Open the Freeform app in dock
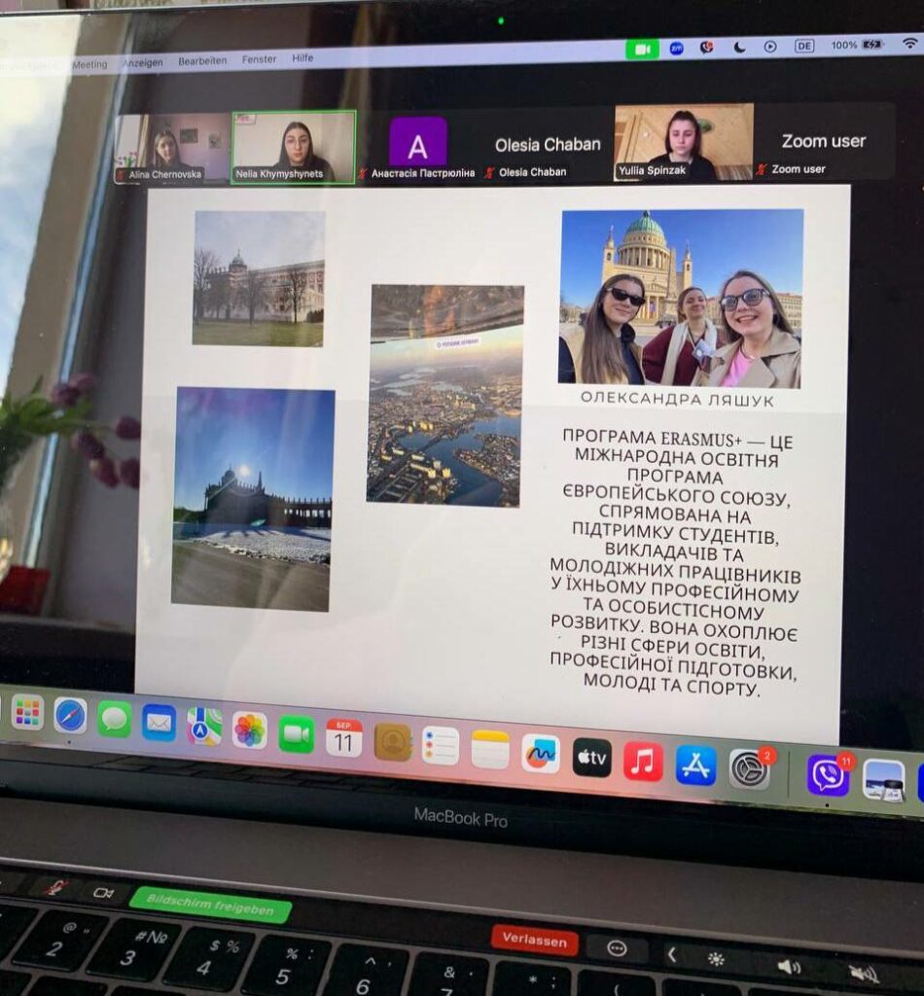Viewport: 924px width, 996px height. pyautogui.click(x=541, y=754)
